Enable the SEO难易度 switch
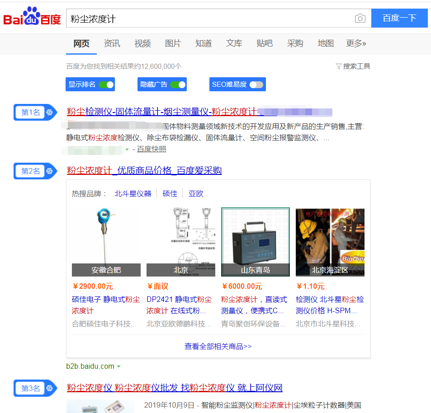Screen dimensions: 431x413 [256, 84]
